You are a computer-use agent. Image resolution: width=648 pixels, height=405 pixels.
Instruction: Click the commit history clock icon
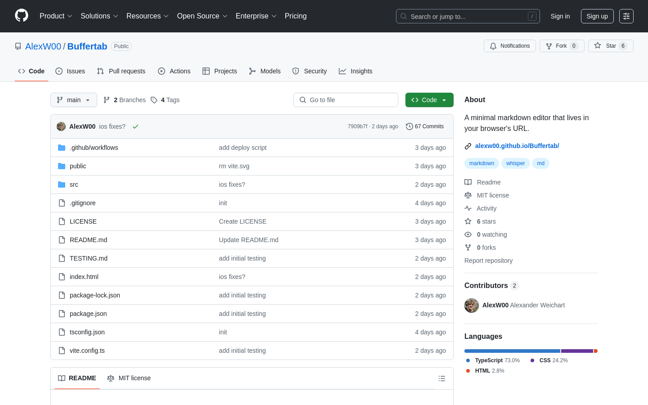point(409,126)
